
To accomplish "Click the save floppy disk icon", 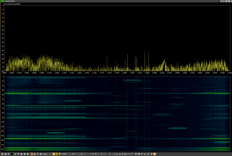I will [139, 154].
